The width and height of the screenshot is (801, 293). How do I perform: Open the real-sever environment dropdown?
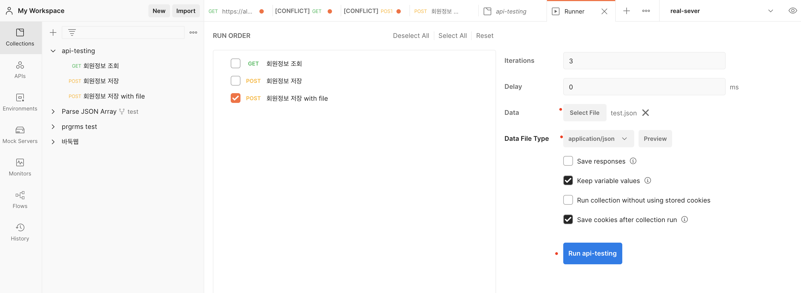click(721, 11)
